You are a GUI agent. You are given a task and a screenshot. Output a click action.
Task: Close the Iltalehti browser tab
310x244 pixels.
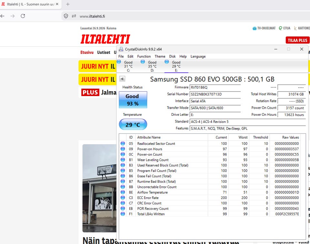pos(57,4)
